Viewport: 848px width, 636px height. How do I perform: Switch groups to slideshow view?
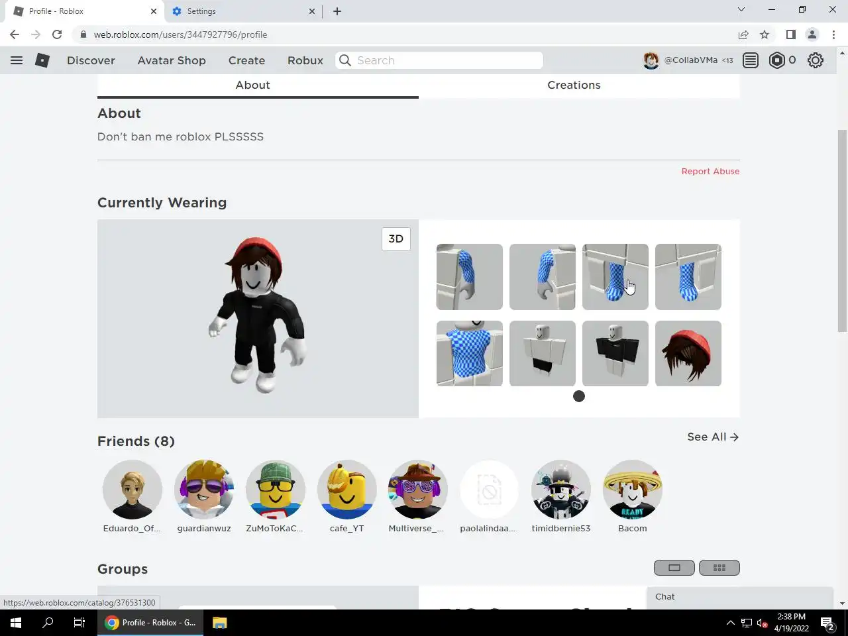[x=674, y=568]
